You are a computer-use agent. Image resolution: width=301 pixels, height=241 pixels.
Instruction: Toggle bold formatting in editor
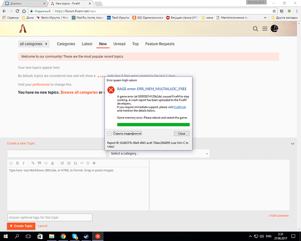(x=17, y=163)
